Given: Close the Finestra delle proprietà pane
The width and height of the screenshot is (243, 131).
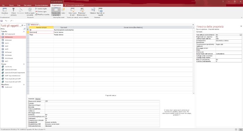Looking at the screenshot, I should click(241, 26).
